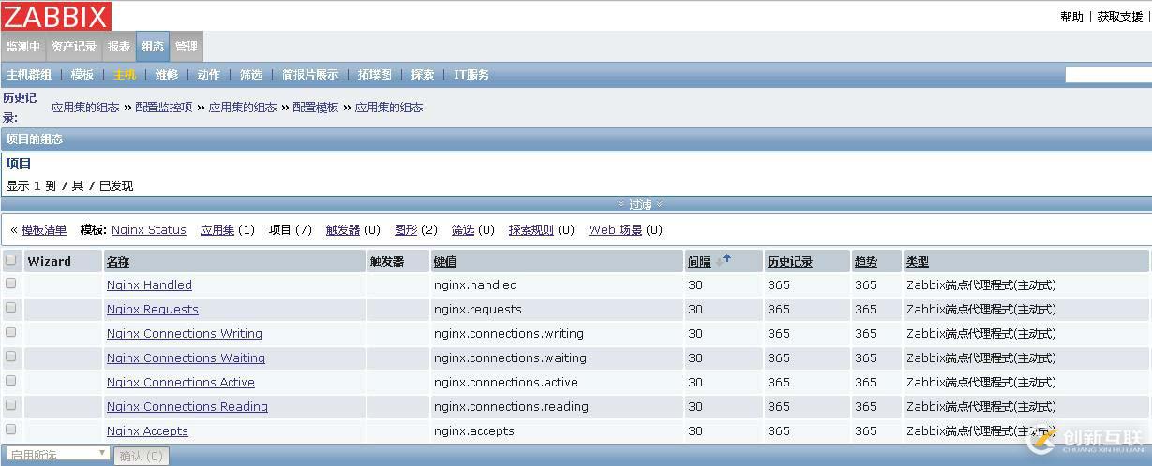Click the key value nginx.connections.writing

(509, 333)
